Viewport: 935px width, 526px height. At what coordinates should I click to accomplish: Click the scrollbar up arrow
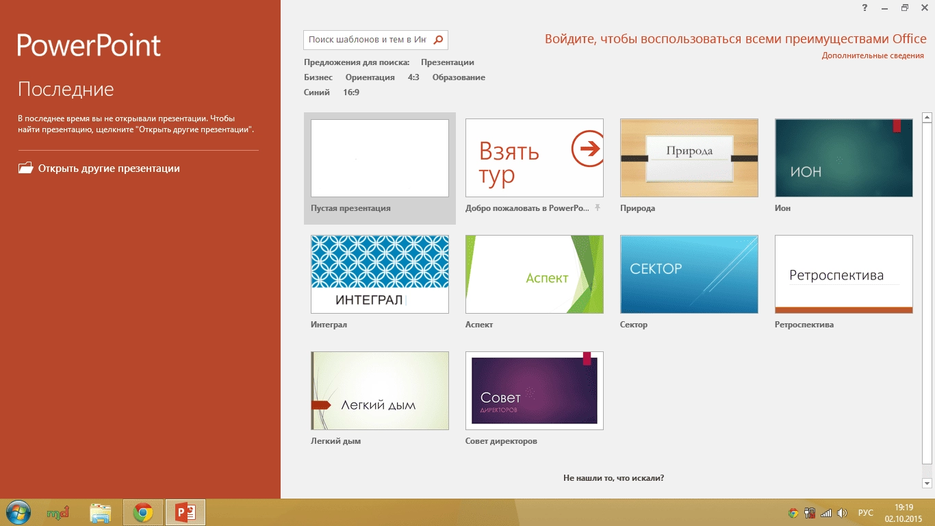point(927,118)
